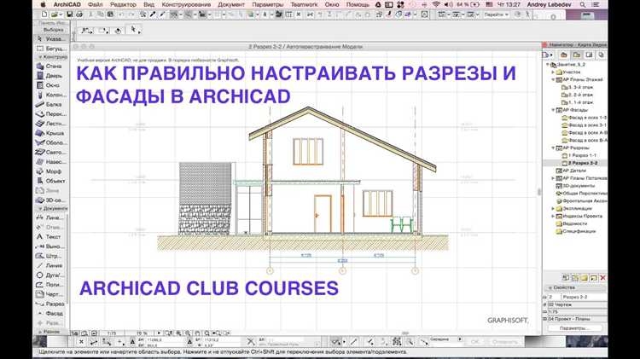Select the Перекрытие (Slab) tool

point(49,113)
